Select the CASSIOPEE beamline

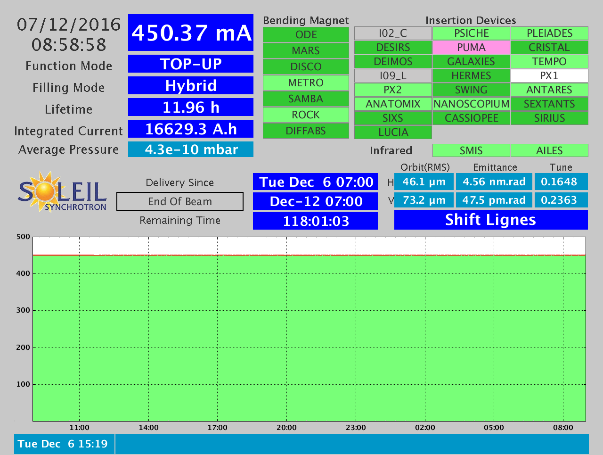(x=471, y=118)
